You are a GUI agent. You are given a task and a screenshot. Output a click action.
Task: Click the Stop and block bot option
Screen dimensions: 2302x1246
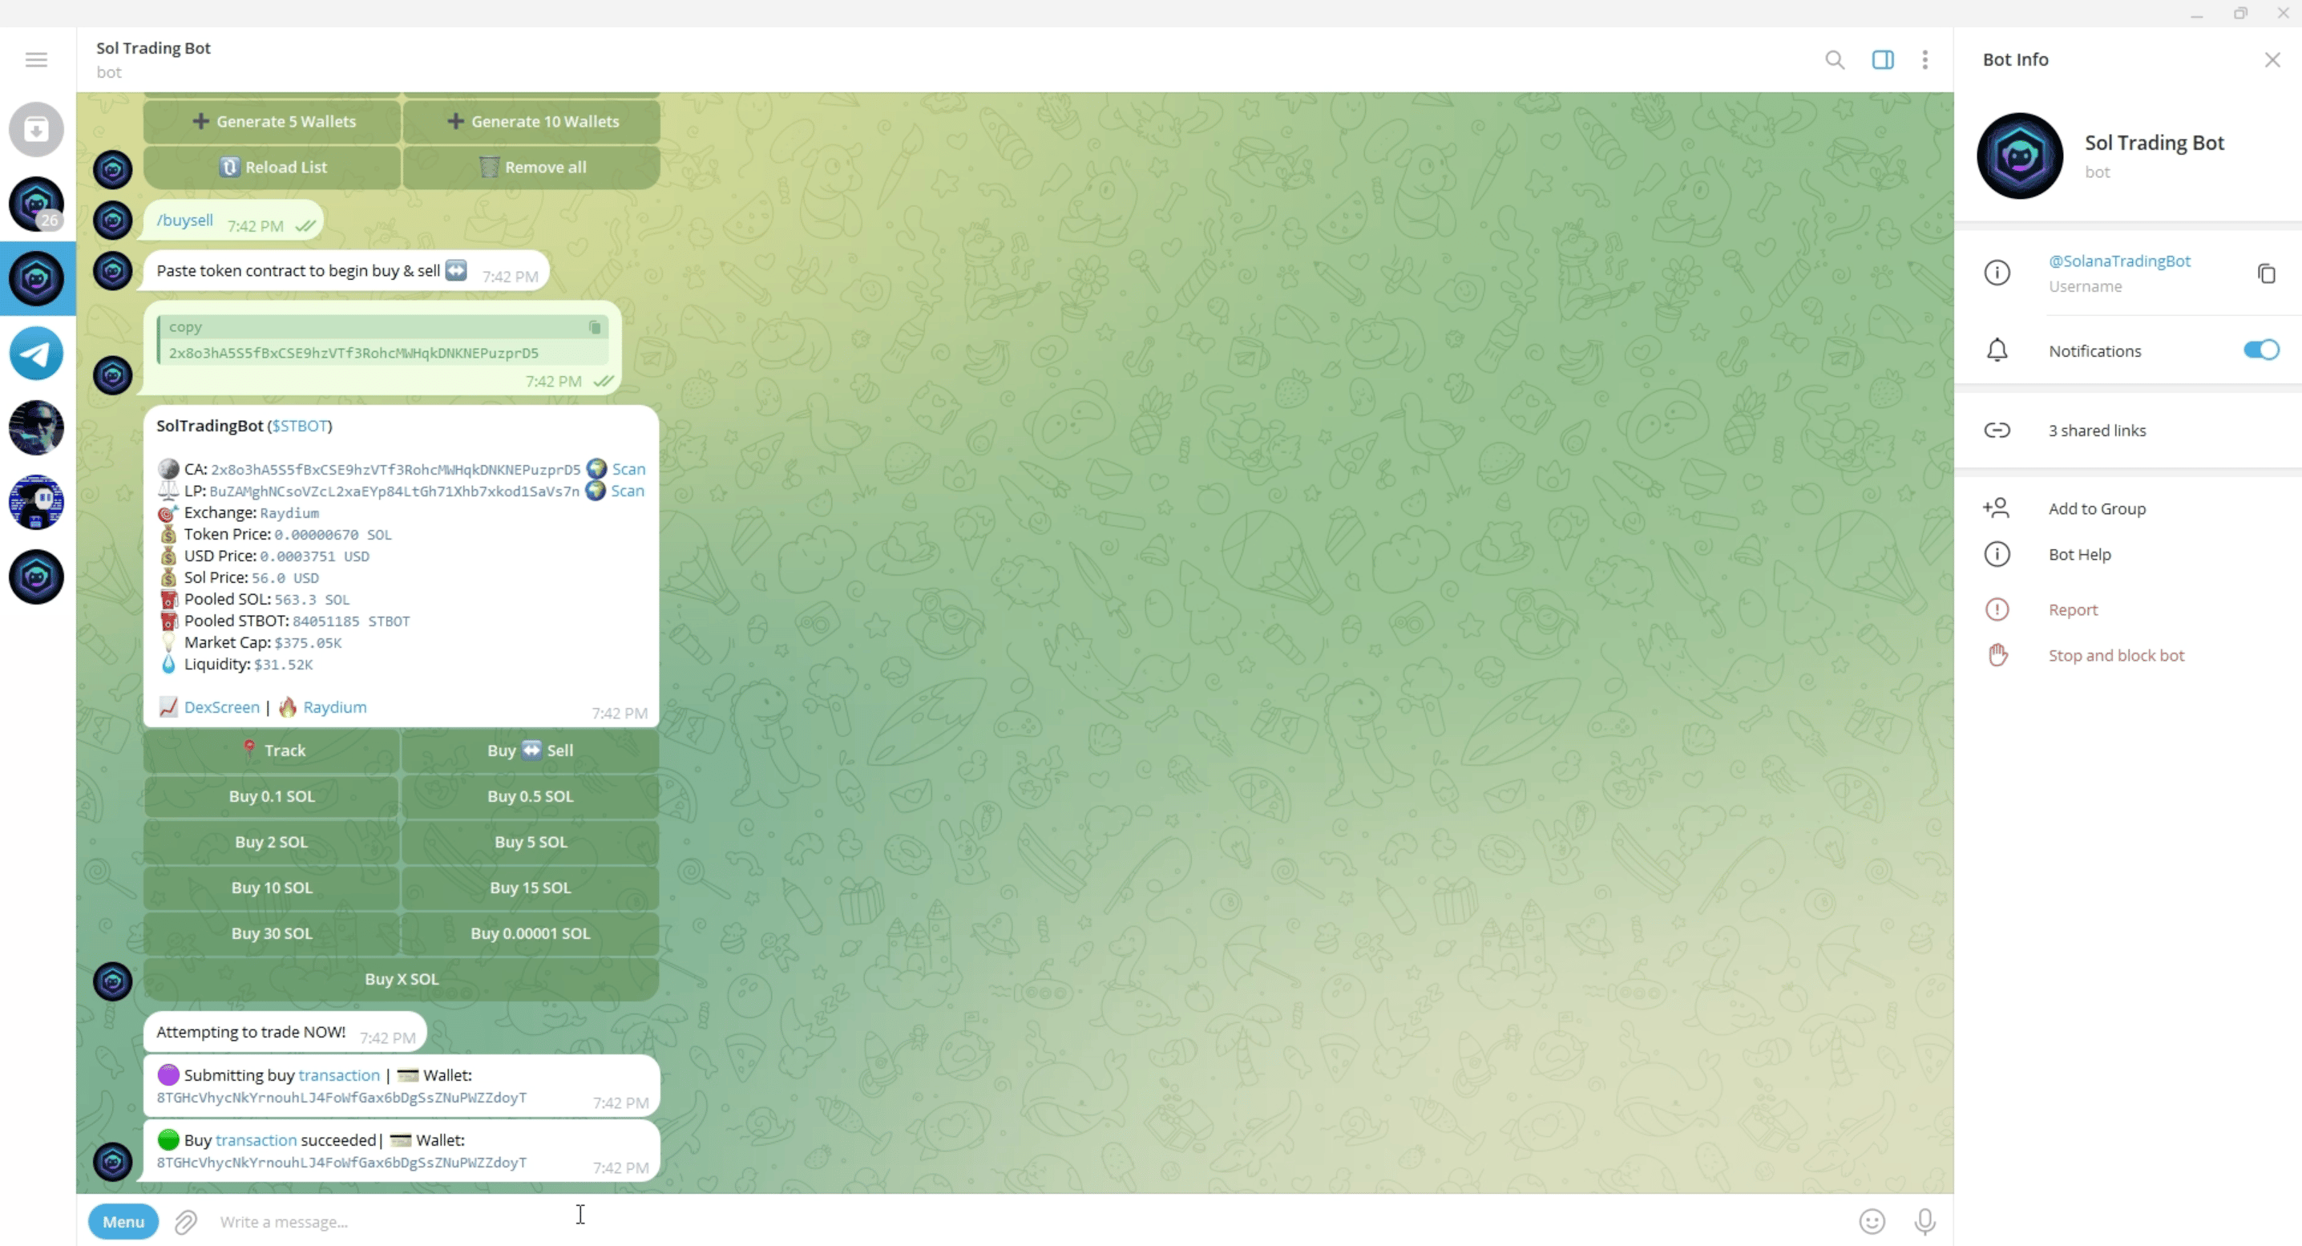coord(2116,655)
